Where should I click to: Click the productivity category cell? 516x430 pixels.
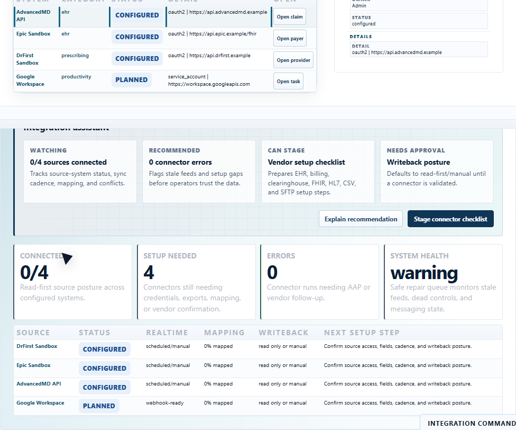76,77
